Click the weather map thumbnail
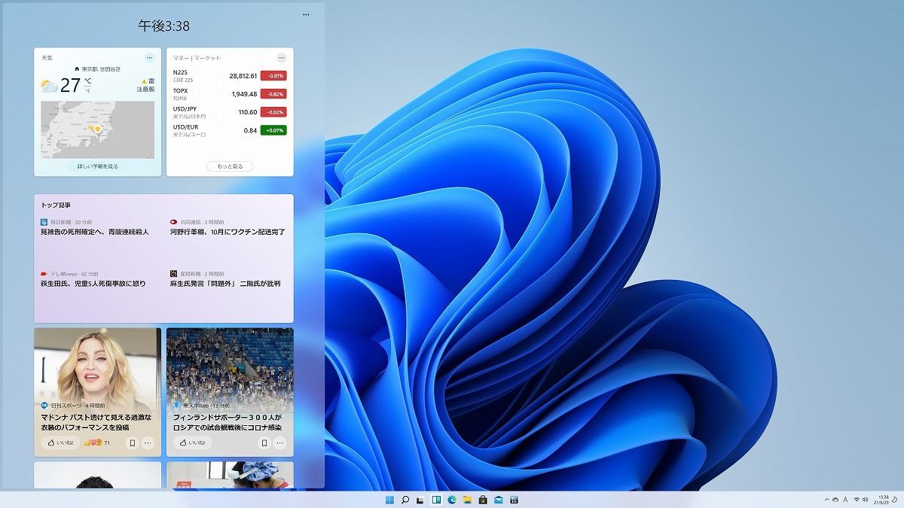Viewport: 904px width, 508px height. (98, 129)
